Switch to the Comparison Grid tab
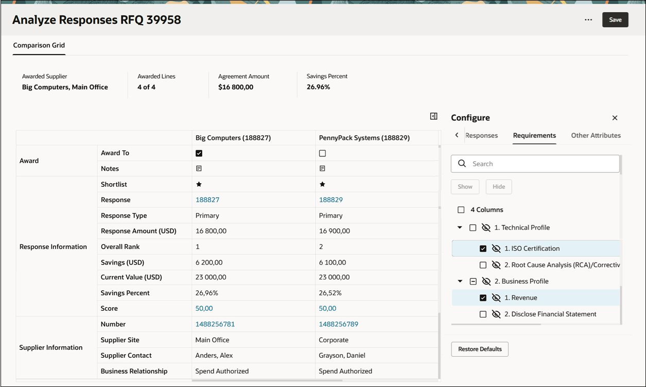The height and width of the screenshot is (387, 646). [39, 45]
